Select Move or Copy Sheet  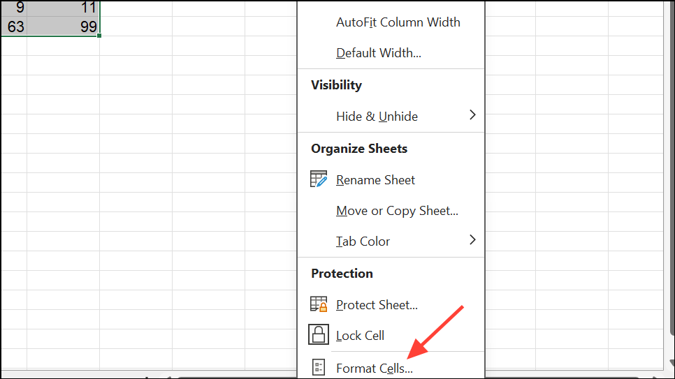(397, 211)
